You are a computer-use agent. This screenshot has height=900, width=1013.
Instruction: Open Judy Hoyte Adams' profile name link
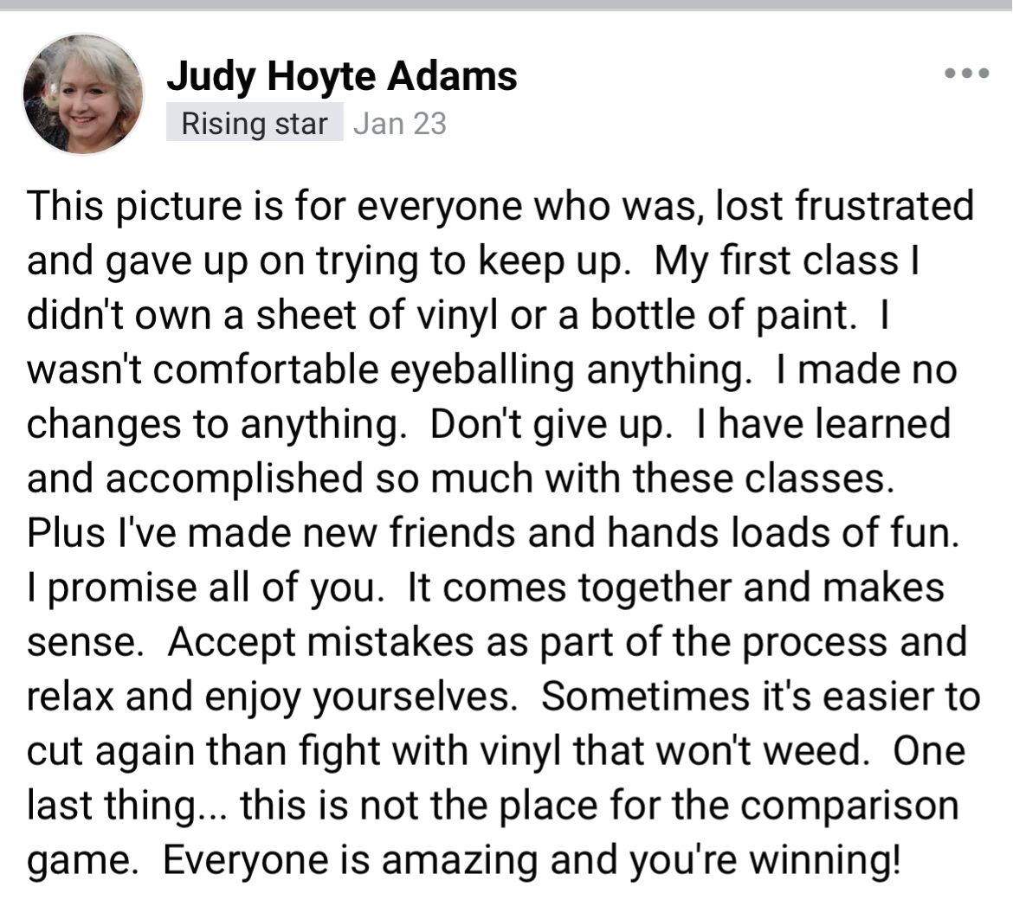coord(342,78)
